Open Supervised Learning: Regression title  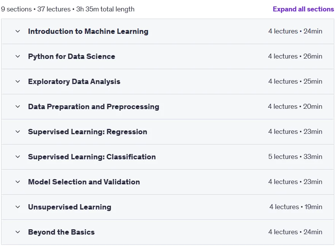(88, 132)
